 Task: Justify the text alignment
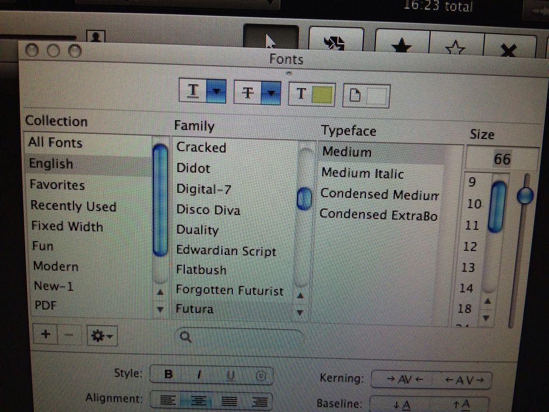229,401
